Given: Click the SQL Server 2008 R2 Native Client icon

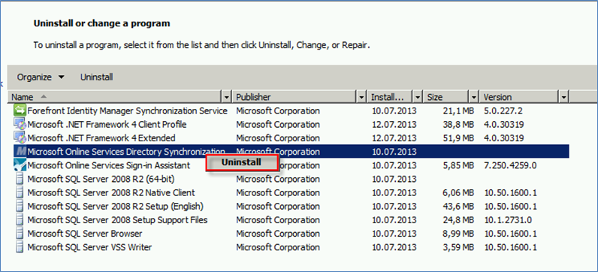Looking at the screenshot, I should coord(20,192).
